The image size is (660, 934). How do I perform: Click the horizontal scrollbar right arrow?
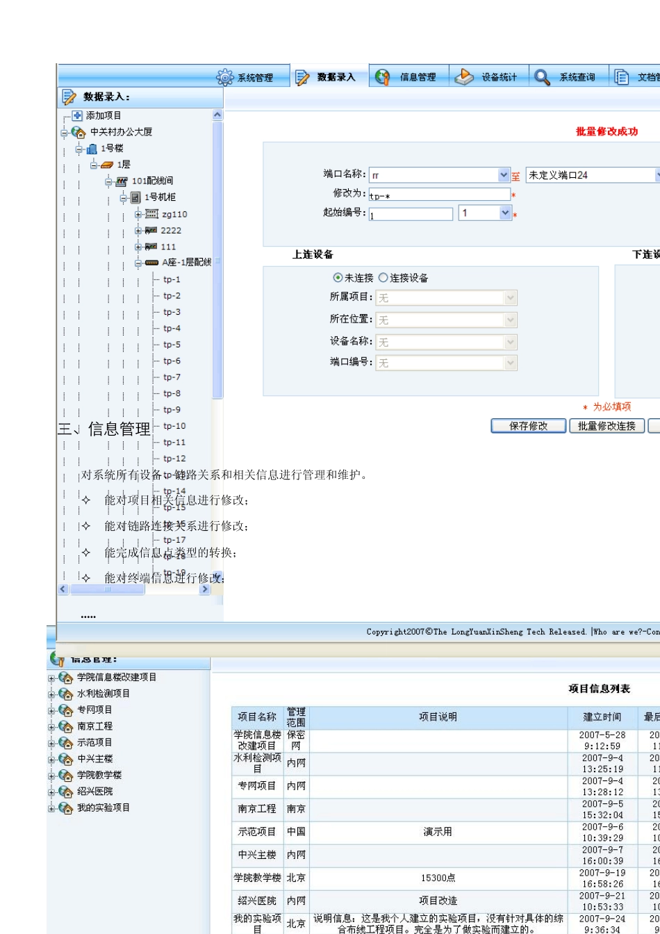(x=205, y=589)
